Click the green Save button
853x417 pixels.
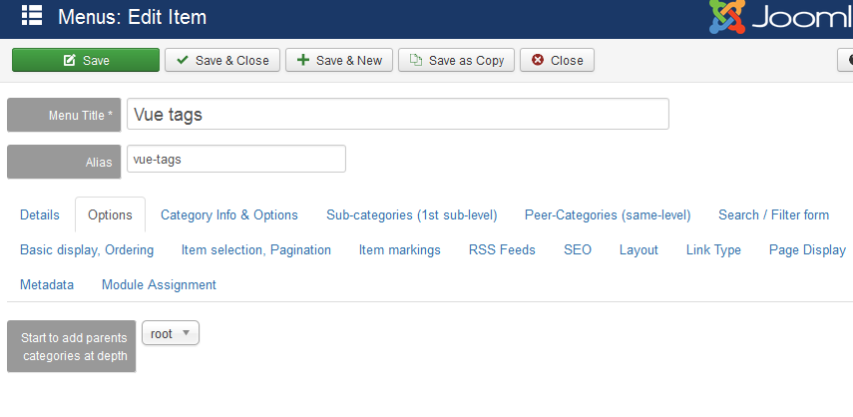(86, 60)
